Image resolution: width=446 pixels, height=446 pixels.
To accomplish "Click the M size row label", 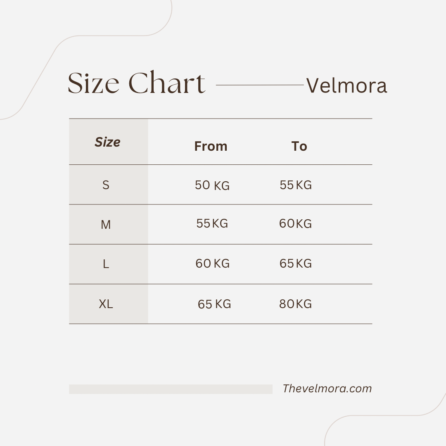I will [106, 225].
